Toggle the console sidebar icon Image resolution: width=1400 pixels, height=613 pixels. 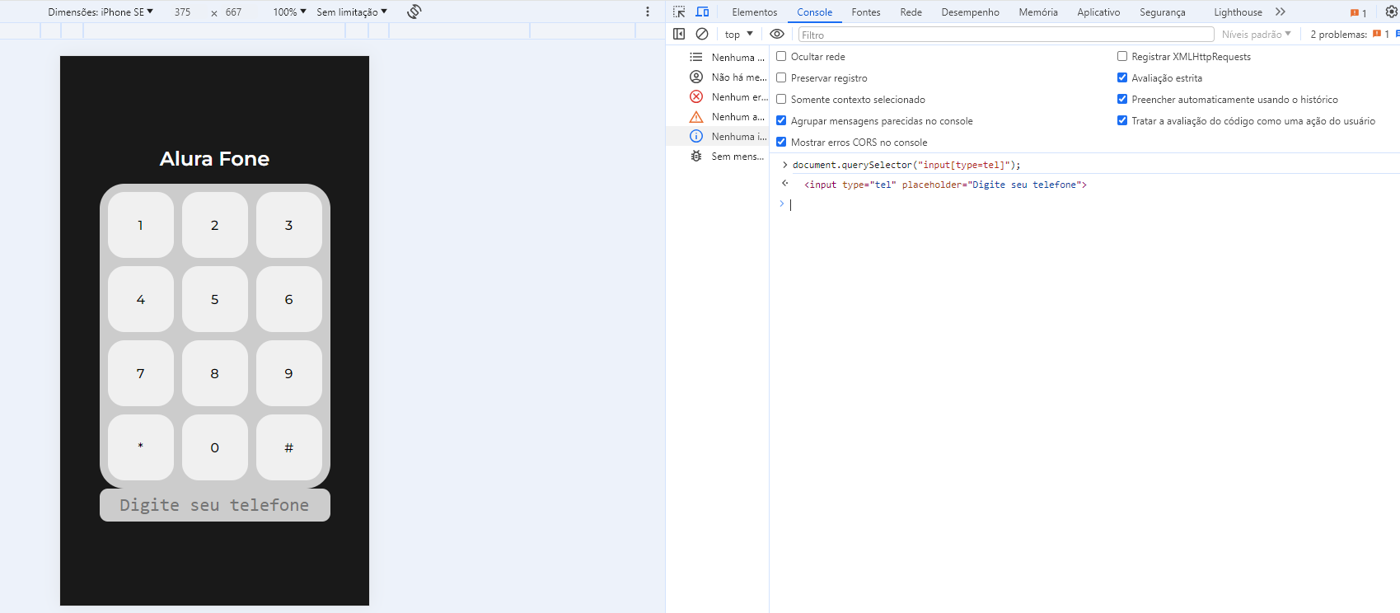tap(679, 34)
